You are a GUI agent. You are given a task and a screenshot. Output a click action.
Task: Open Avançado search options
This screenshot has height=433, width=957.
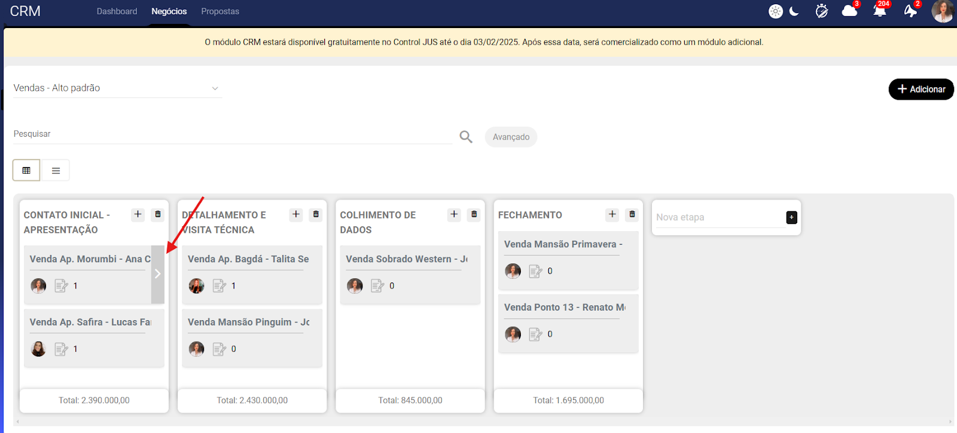[x=511, y=137]
